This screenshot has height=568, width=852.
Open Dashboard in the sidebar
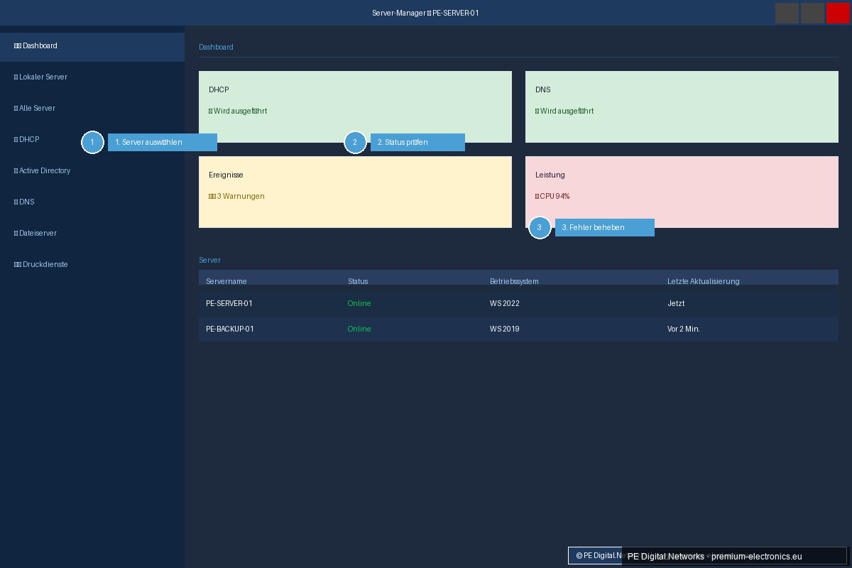92,46
